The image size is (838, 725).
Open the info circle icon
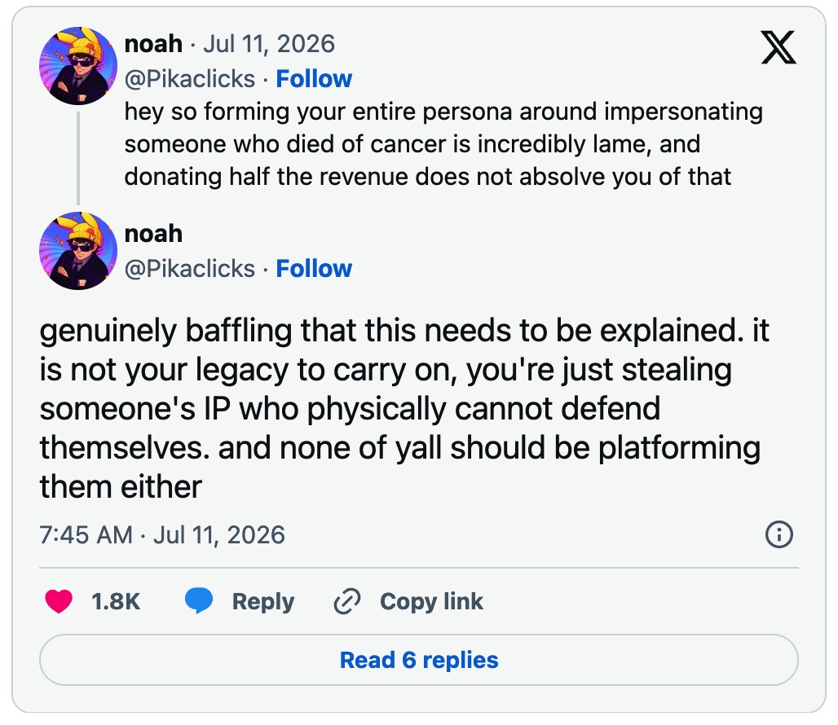point(779,534)
